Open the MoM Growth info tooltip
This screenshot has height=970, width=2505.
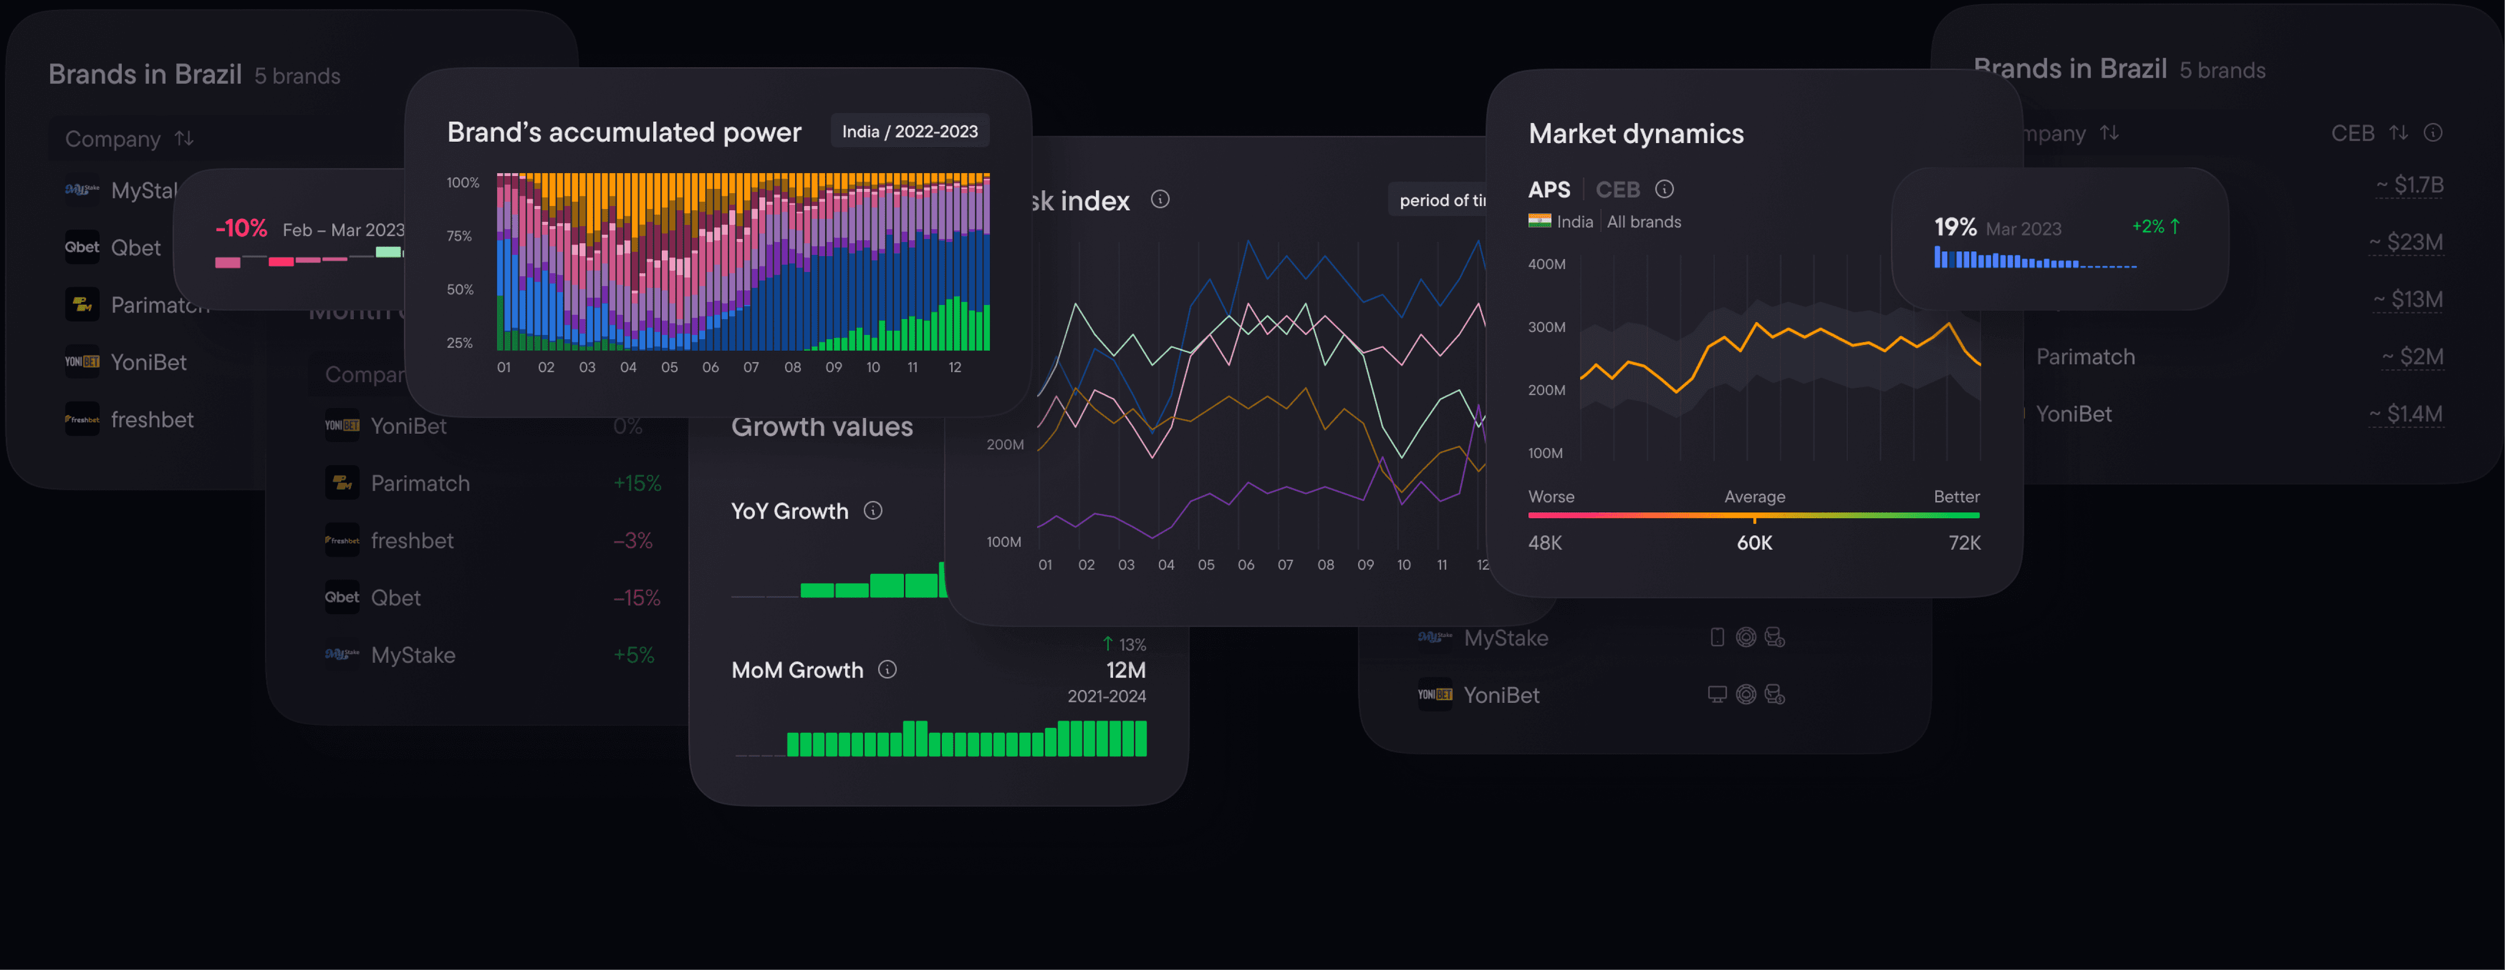887,670
